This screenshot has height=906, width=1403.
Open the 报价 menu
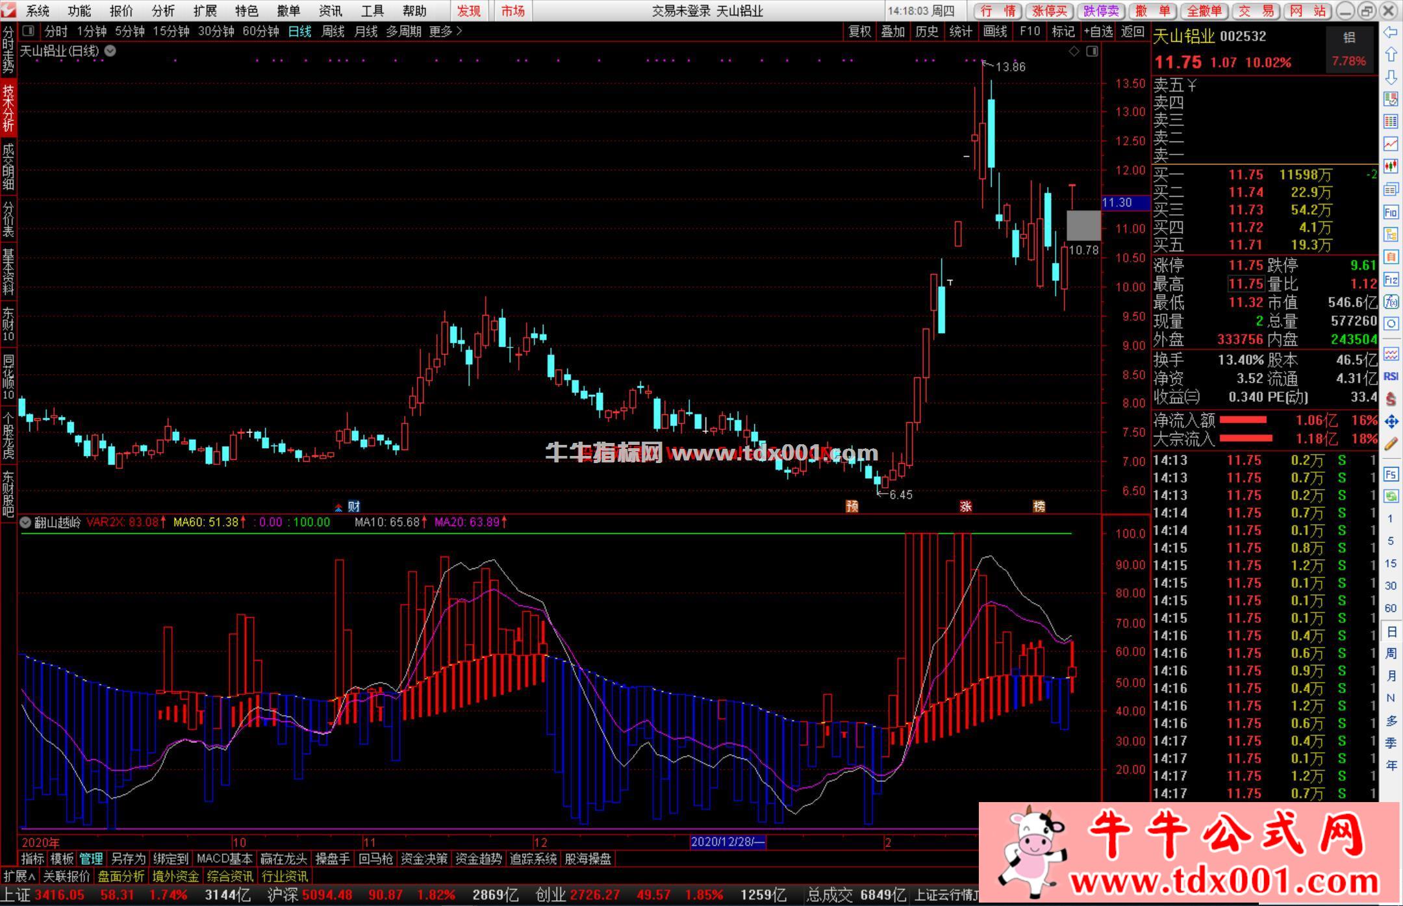click(x=121, y=11)
